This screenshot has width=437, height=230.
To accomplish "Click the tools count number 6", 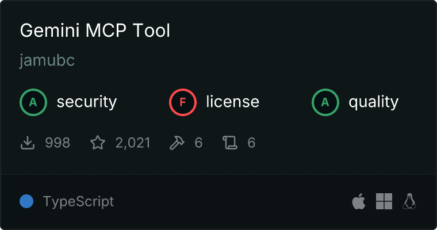I will coord(198,143).
